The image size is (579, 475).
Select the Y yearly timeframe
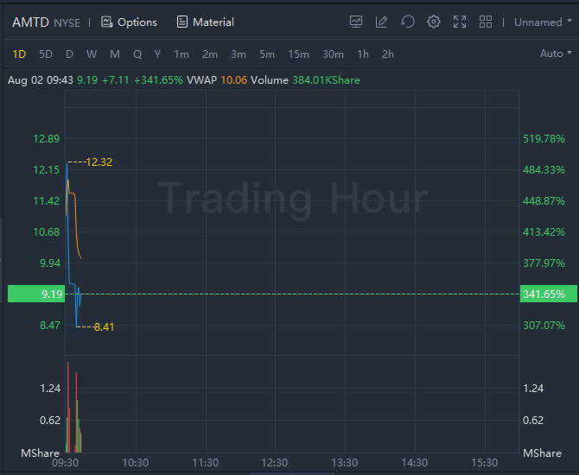pos(157,54)
